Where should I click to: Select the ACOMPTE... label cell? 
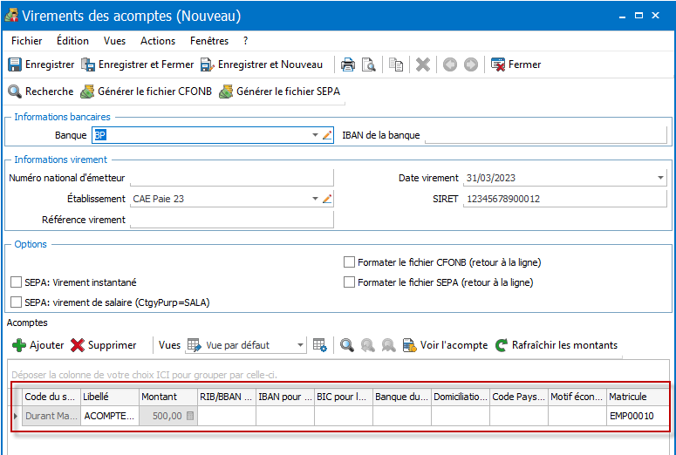pos(110,417)
